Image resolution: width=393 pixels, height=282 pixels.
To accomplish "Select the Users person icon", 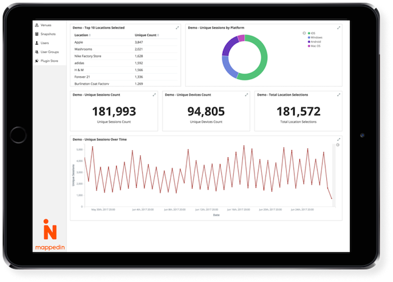I will (37, 43).
